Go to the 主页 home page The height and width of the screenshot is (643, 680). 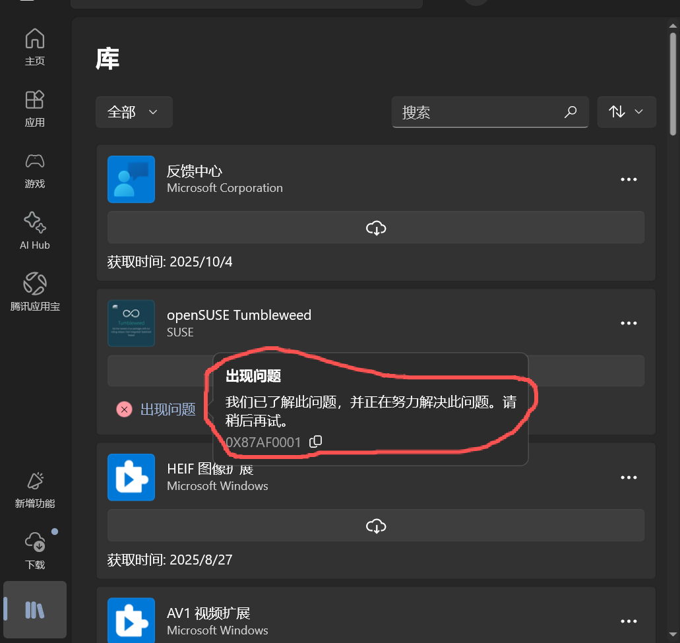pyautogui.click(x=35, y=46)
